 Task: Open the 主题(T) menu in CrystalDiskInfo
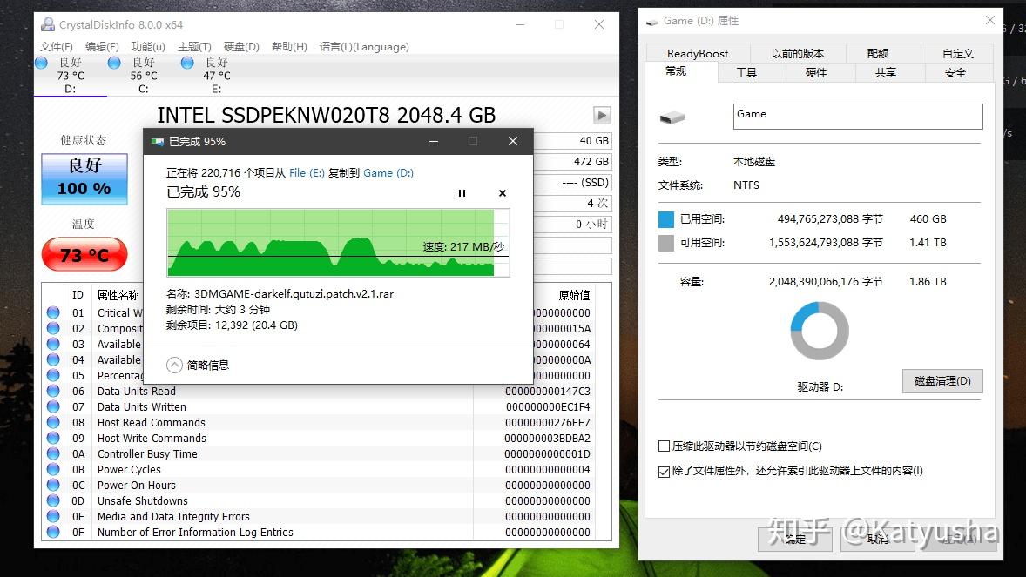pyautogui.click(x=193, y=47)
